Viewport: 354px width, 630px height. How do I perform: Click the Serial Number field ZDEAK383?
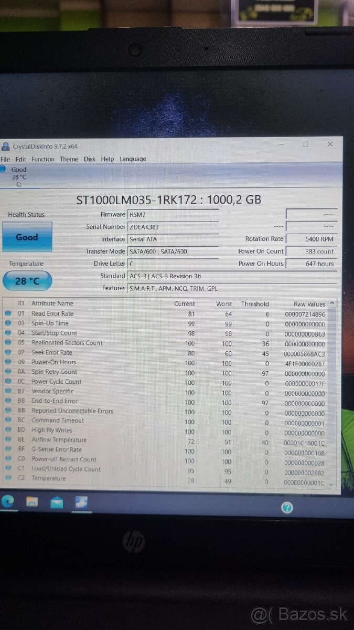click(x=173, y=227)
